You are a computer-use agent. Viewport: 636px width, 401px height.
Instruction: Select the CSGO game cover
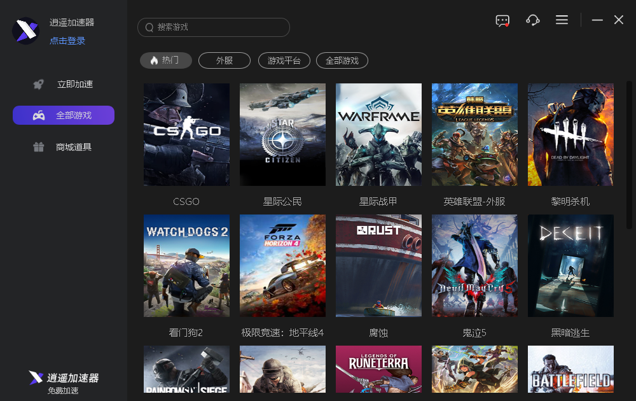(x=186, y=135)
